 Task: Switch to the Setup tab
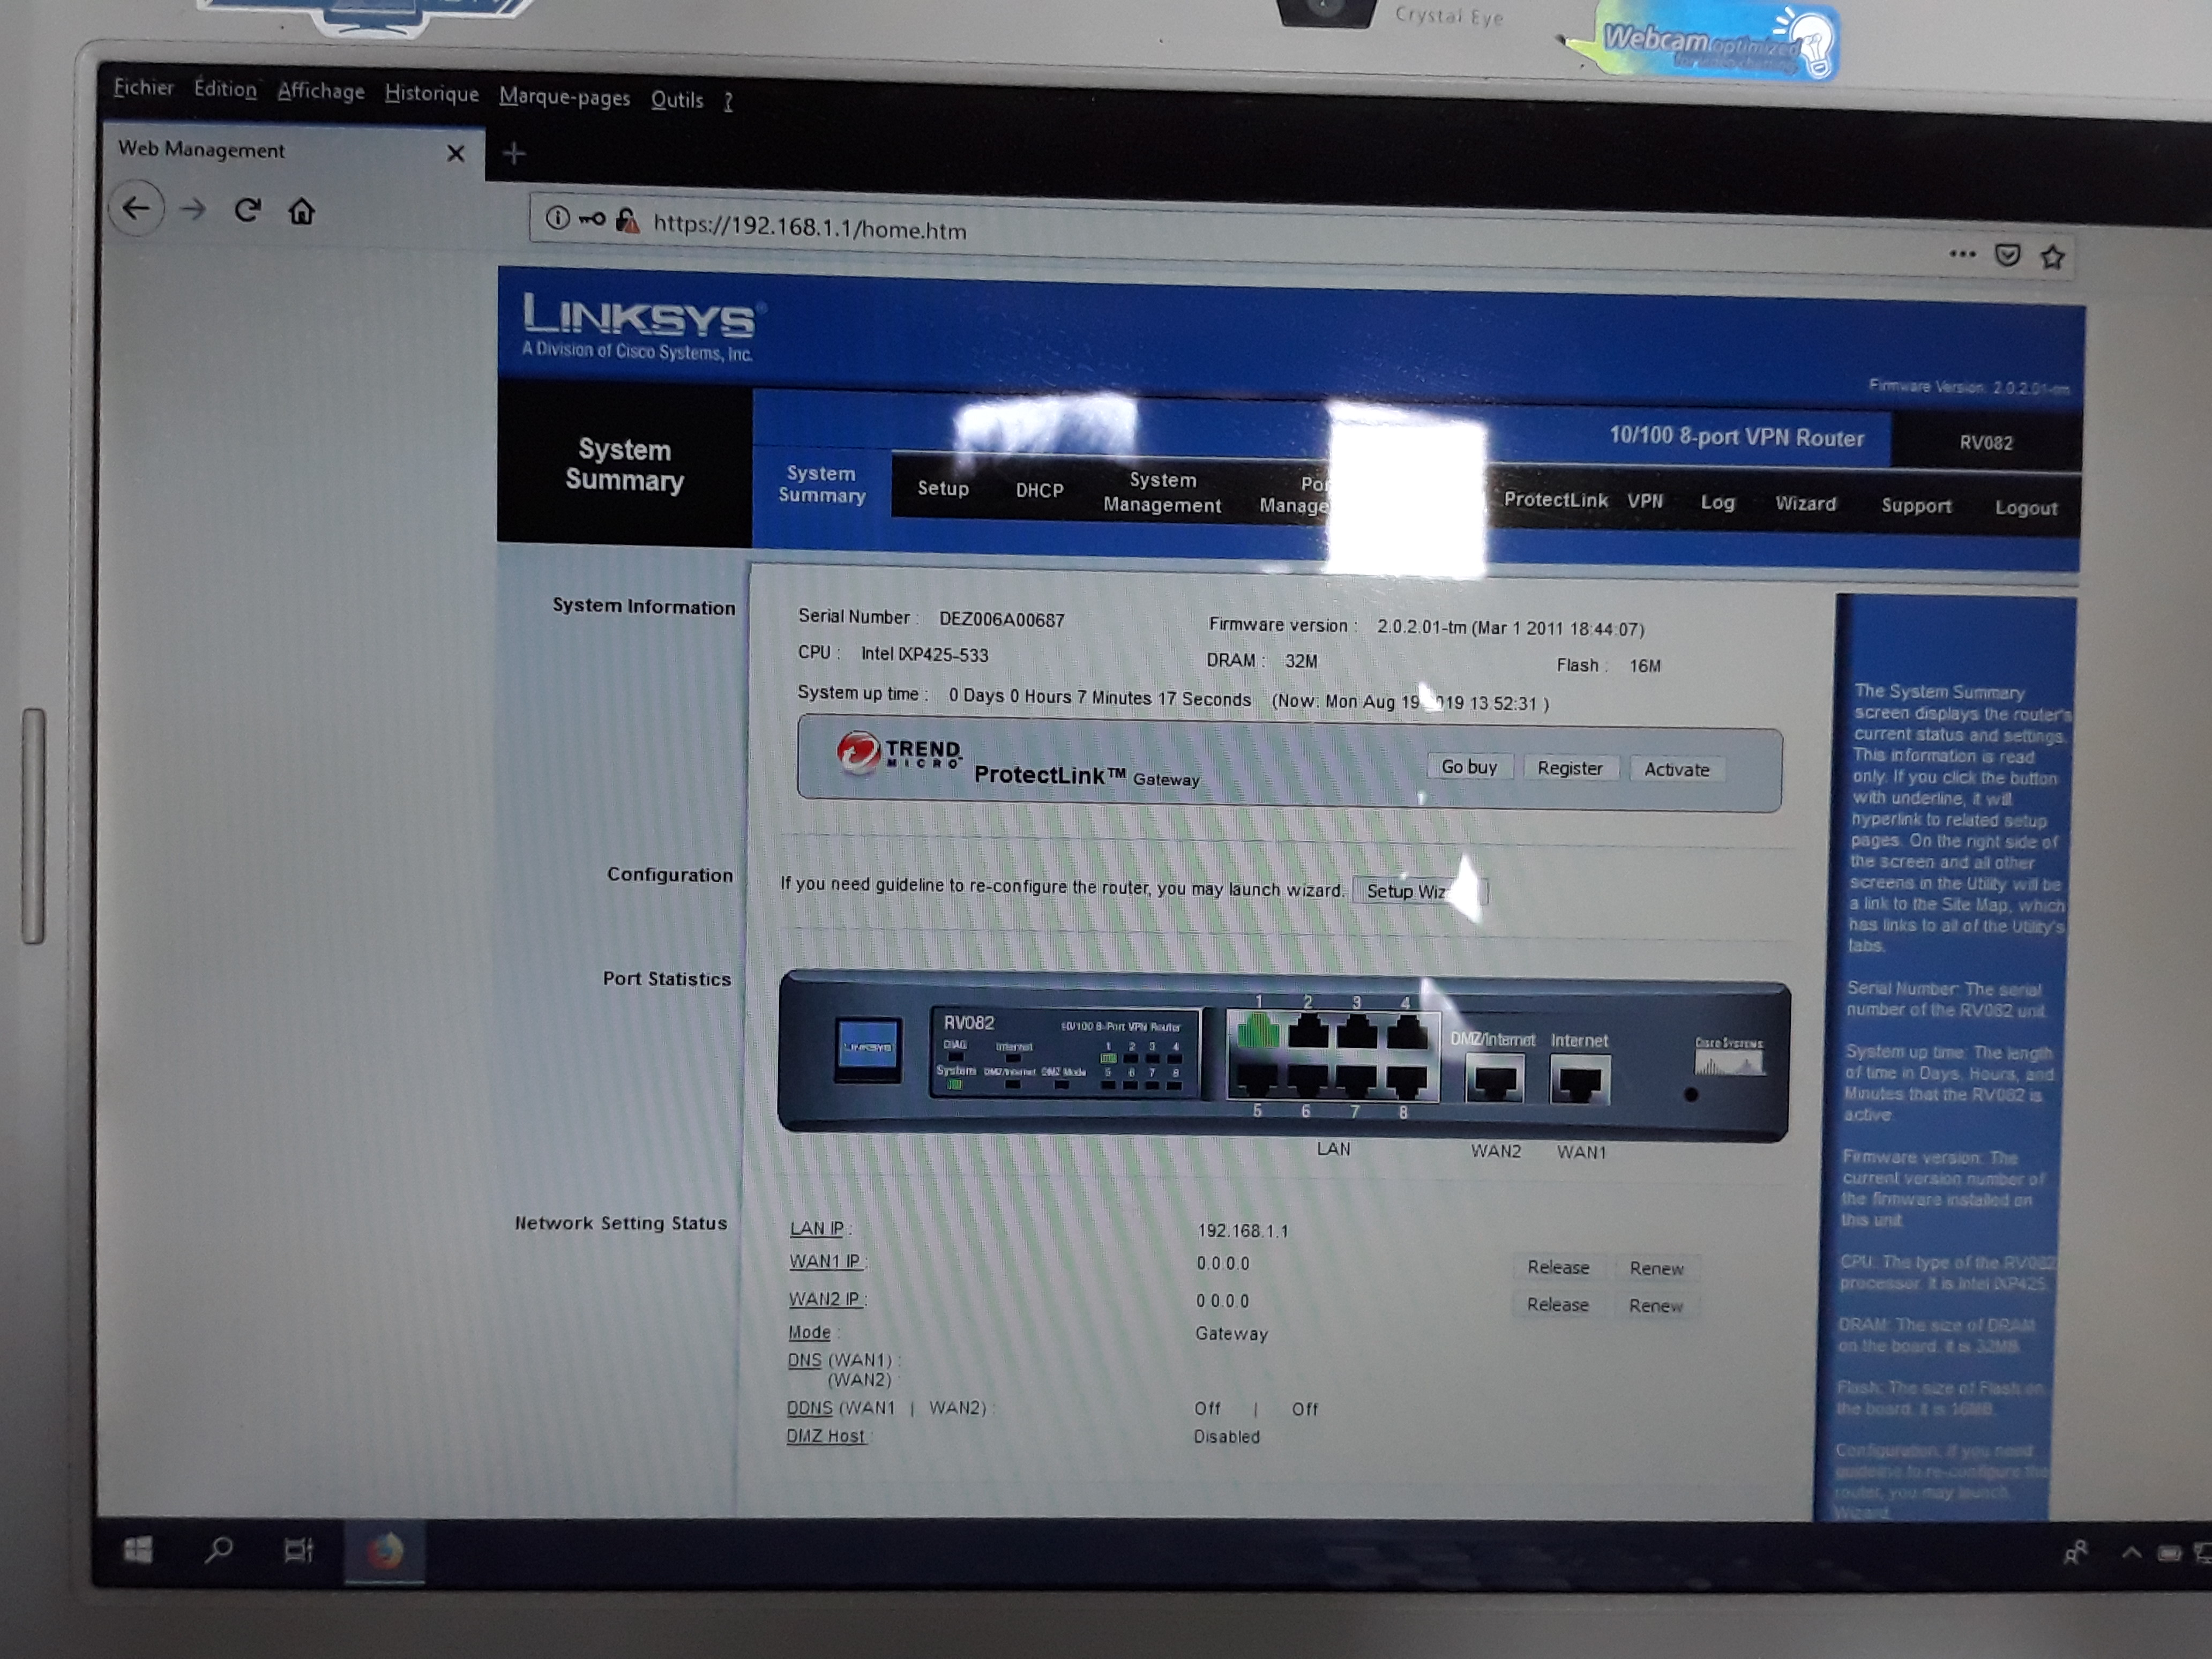(x=943, y=488)
